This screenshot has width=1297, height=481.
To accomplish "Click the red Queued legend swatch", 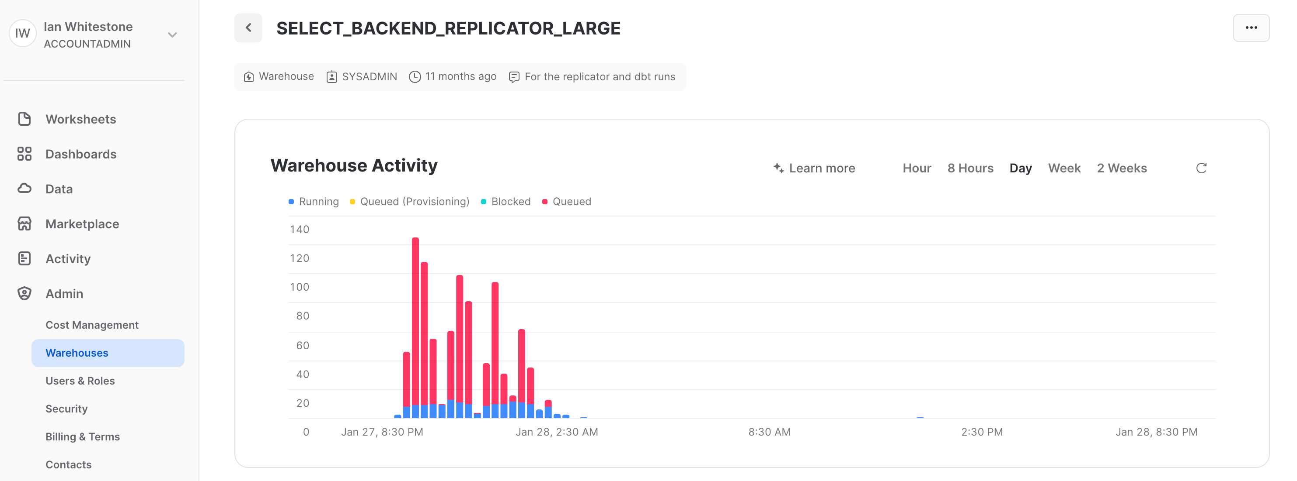I will tap(544, 202).
